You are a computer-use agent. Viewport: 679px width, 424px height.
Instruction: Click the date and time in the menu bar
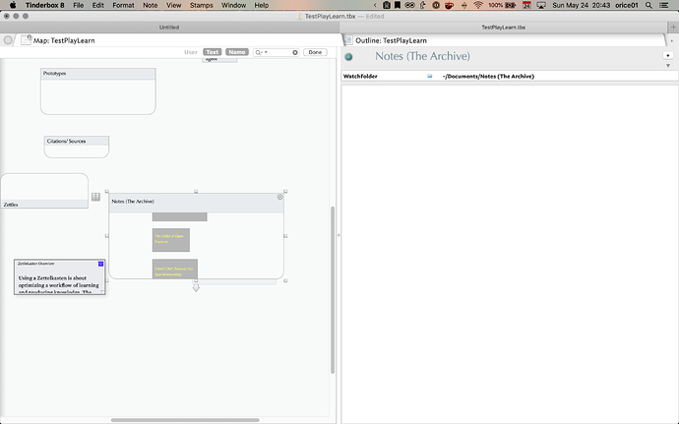pyautogui.click(x=582, y=5)
